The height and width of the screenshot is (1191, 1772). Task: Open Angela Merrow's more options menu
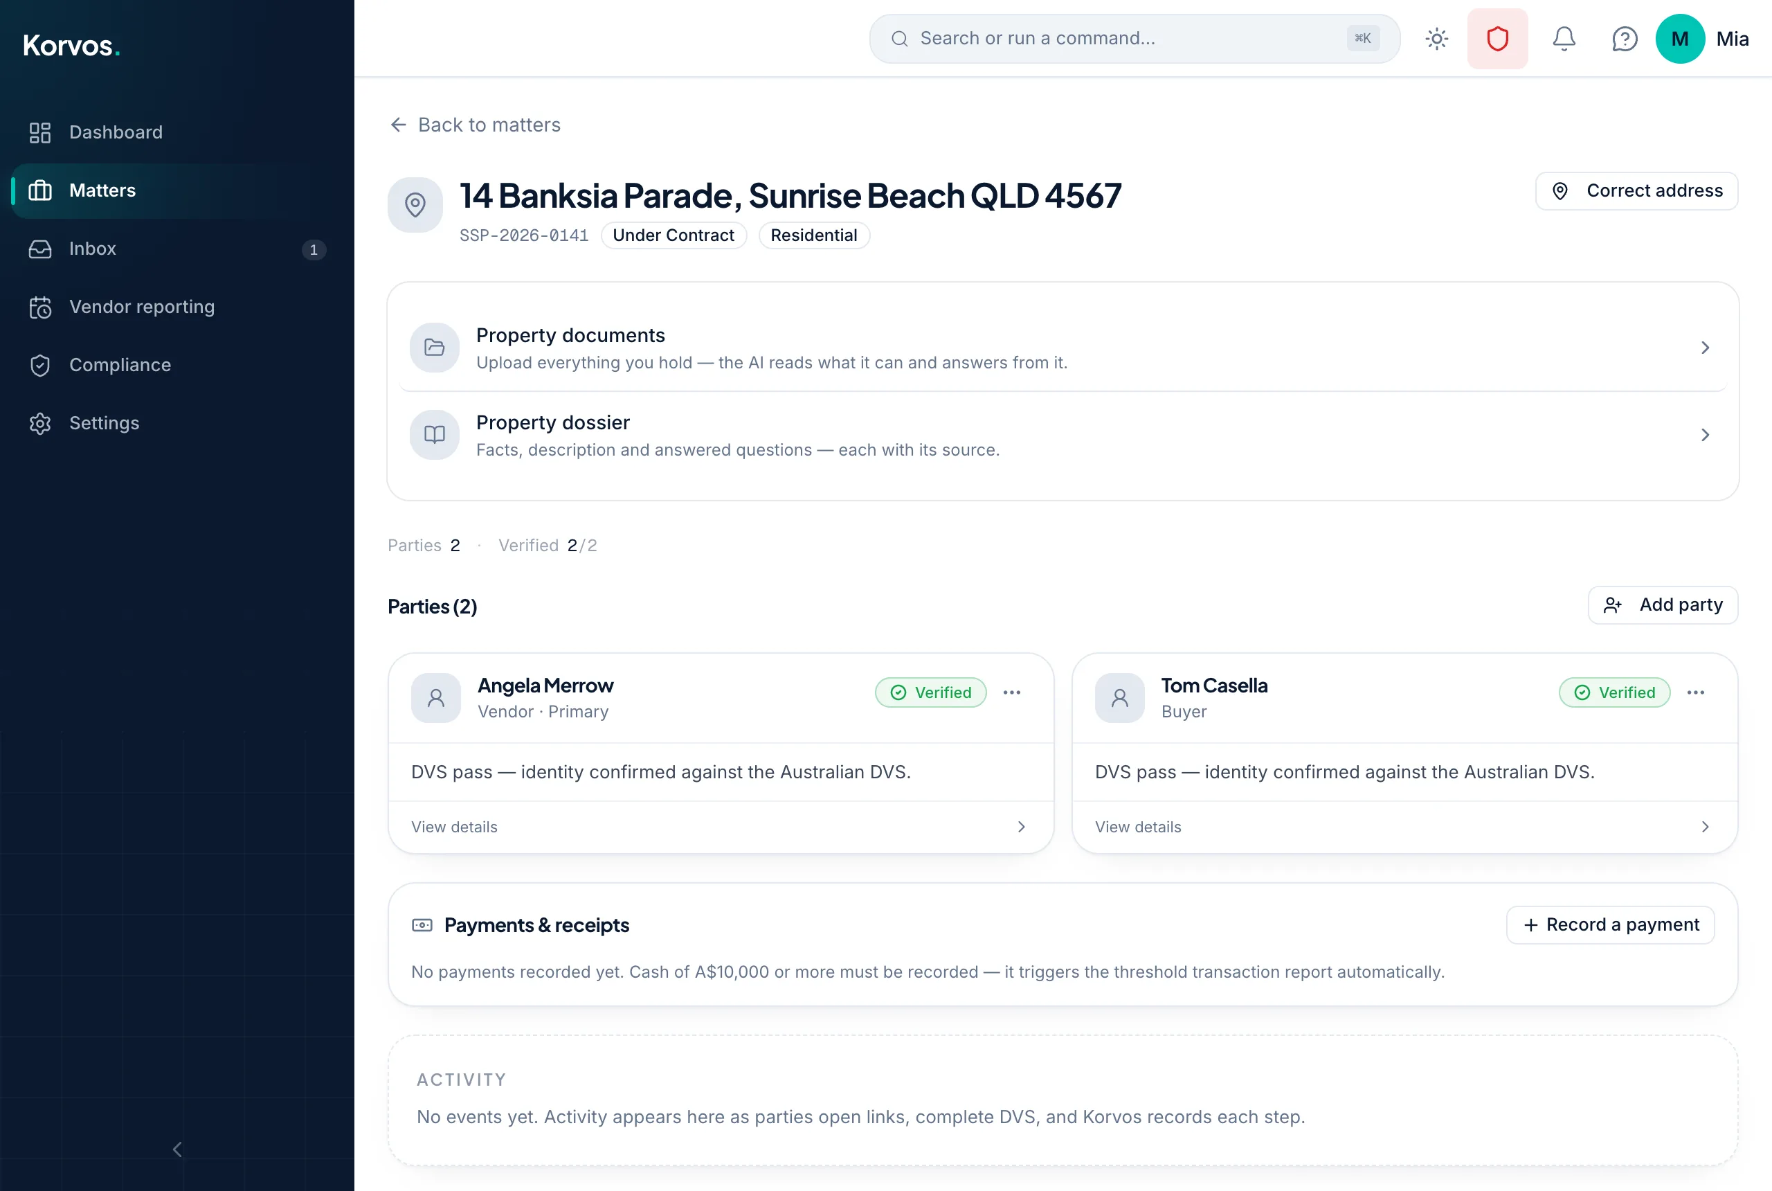tap(1011, 692)
